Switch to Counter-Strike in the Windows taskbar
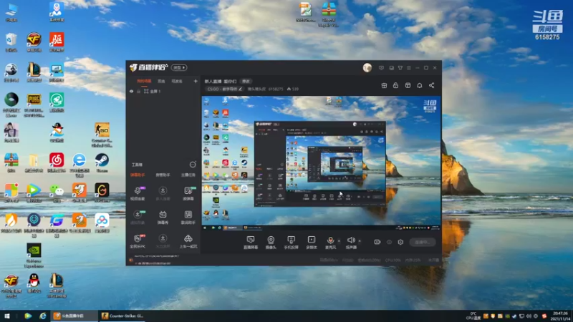 coord(122,316)
